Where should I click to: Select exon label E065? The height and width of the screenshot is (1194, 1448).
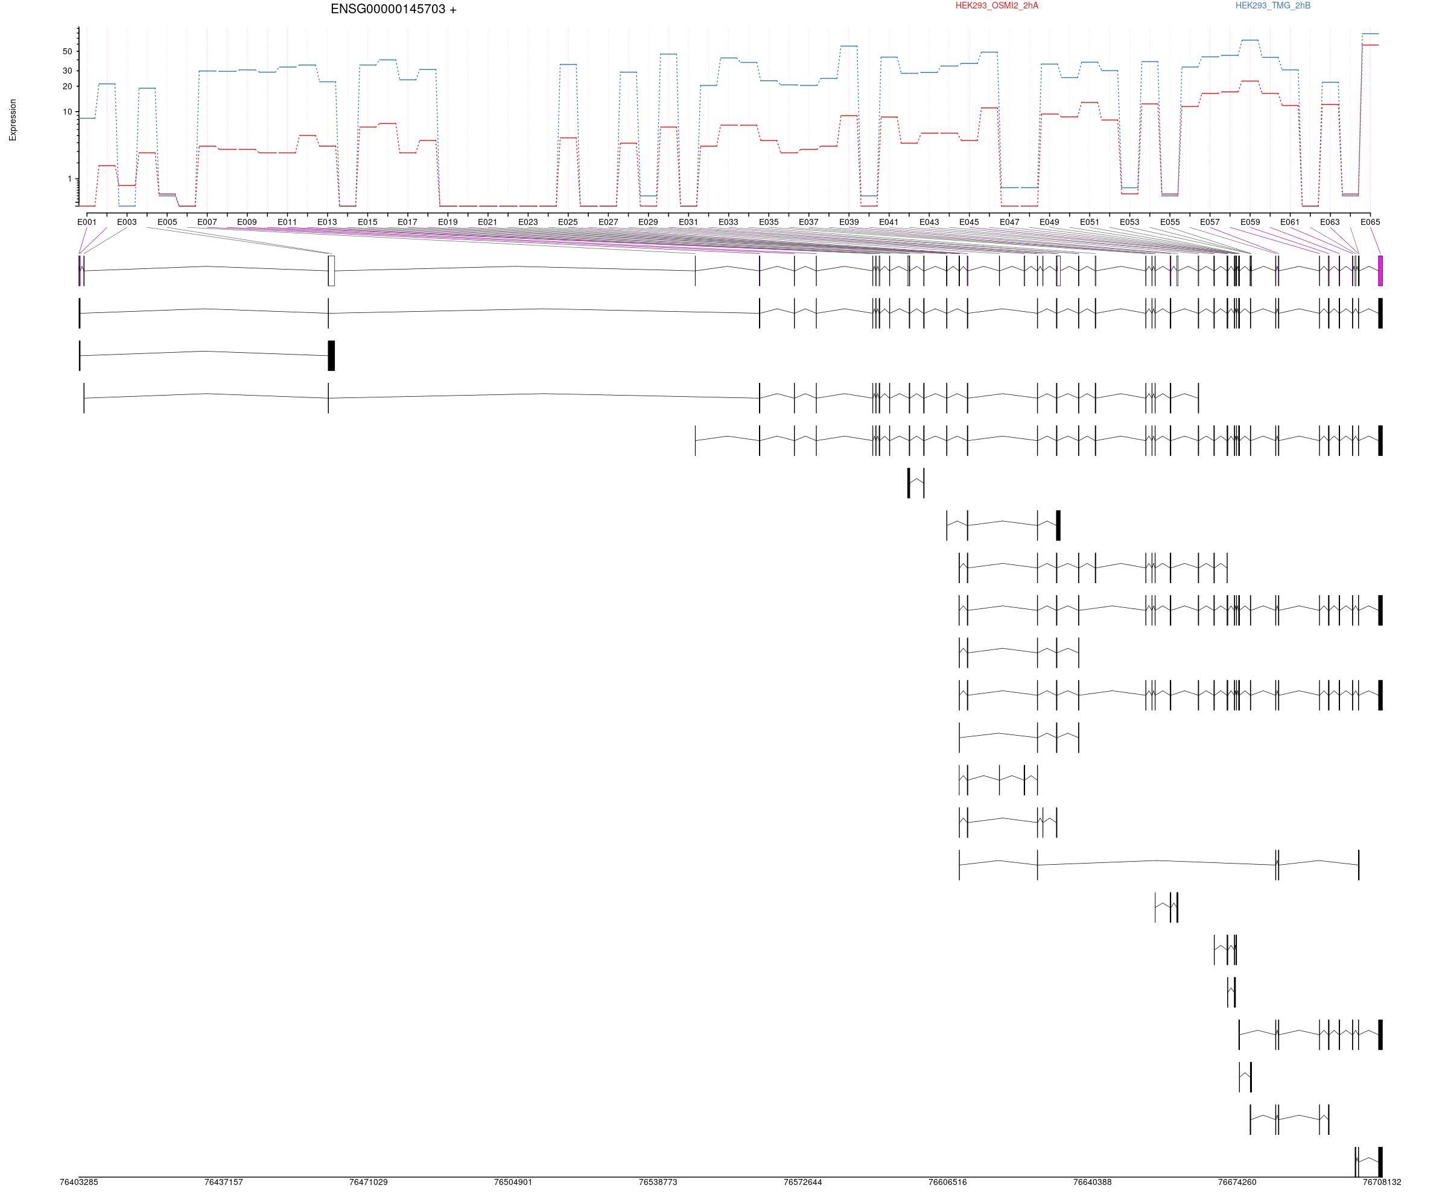1370,222
